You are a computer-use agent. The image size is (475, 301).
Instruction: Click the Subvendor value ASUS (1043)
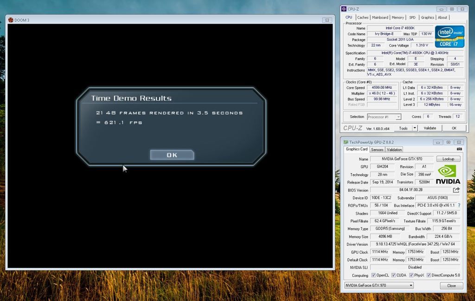tap(437, 197)
